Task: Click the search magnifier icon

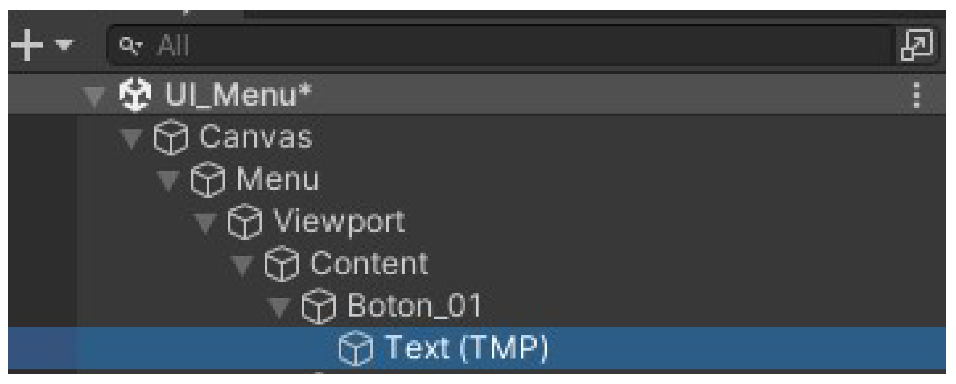Action: point(130,46)
